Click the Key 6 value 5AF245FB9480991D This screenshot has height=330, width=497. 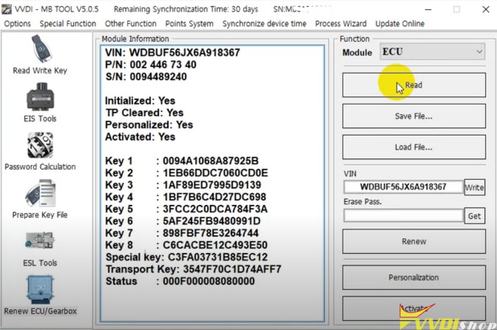click(212, 221)
